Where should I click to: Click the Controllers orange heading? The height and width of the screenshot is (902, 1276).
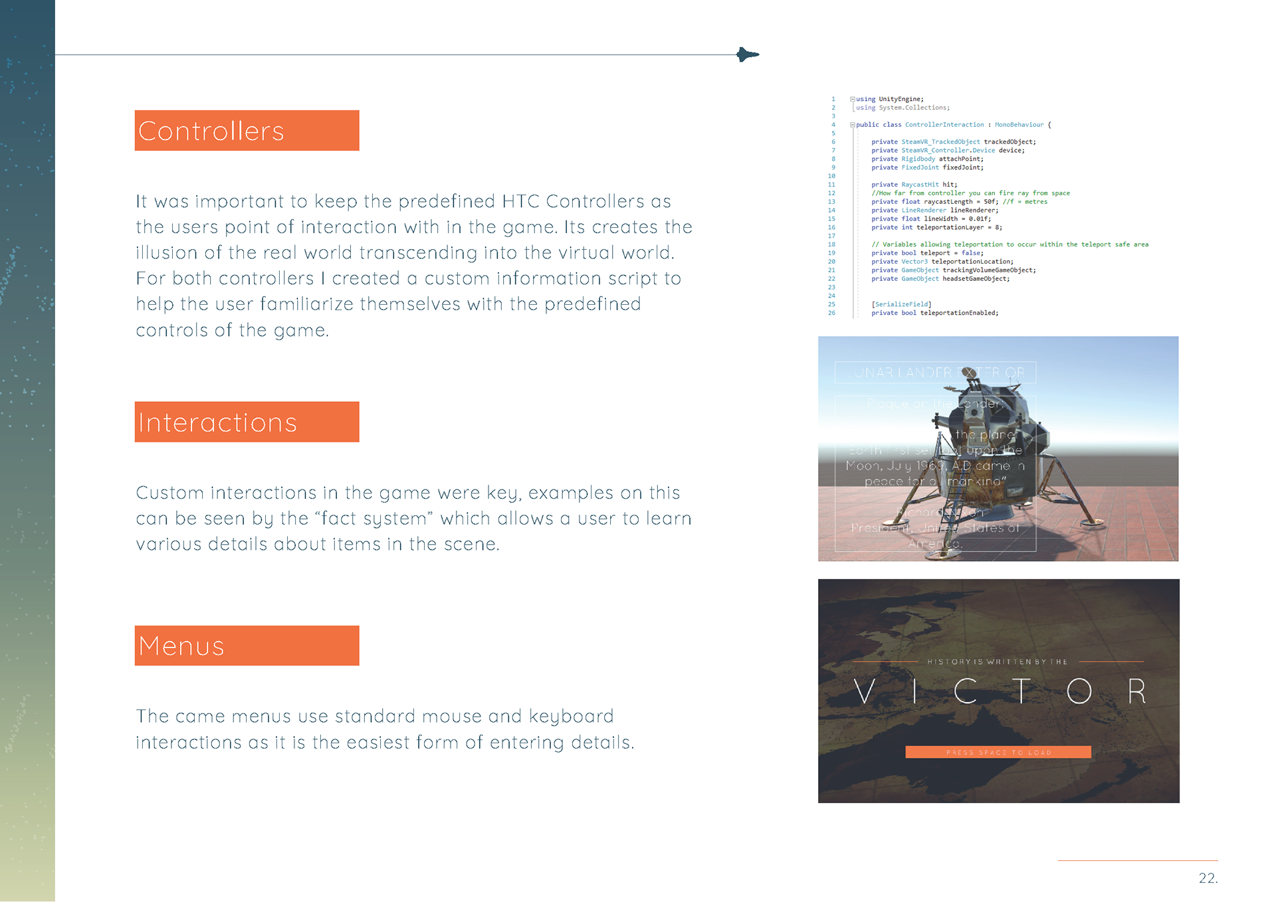click(x=247, y=130)
